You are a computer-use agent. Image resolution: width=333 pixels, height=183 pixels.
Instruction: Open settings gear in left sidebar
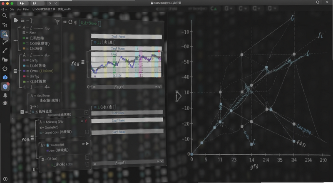point(5,69)
